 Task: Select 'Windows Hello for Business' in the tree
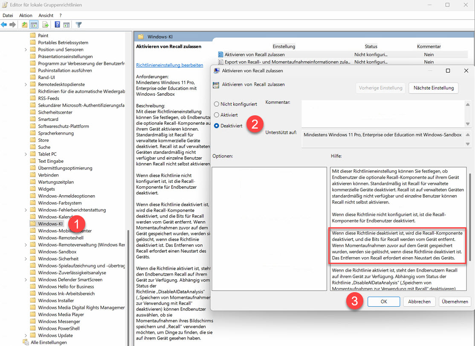point(66,287)
